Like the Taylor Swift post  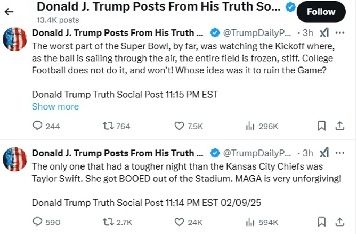180,222
